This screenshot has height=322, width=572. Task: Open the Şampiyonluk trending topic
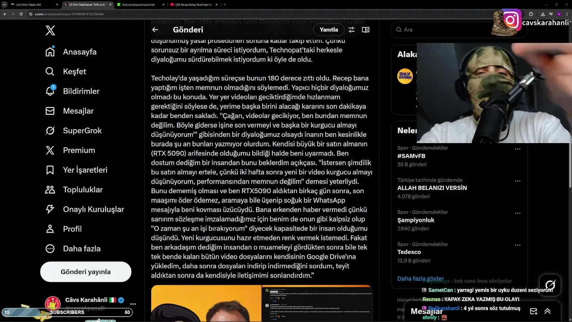click(x=416, y=220)
